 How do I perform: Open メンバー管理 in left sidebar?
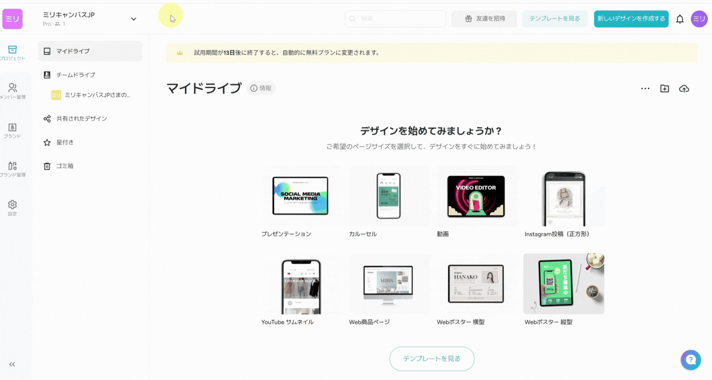[x=12, y=91]
